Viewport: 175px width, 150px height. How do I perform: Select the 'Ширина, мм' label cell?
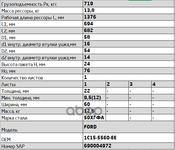click(x=42, y=105)
